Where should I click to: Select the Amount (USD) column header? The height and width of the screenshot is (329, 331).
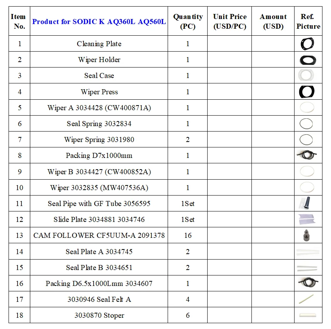[x=273, y=21]
